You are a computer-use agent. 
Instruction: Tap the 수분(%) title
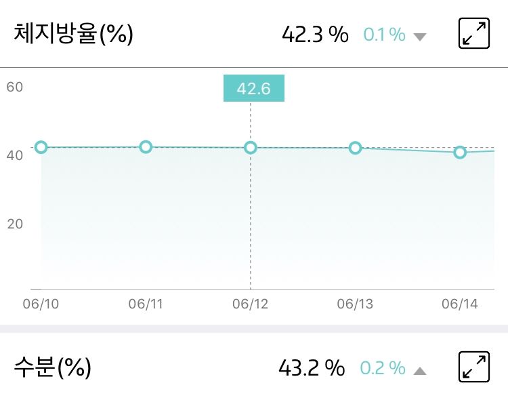pos(52,367)
